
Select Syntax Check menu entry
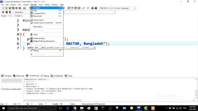(46, 20)
